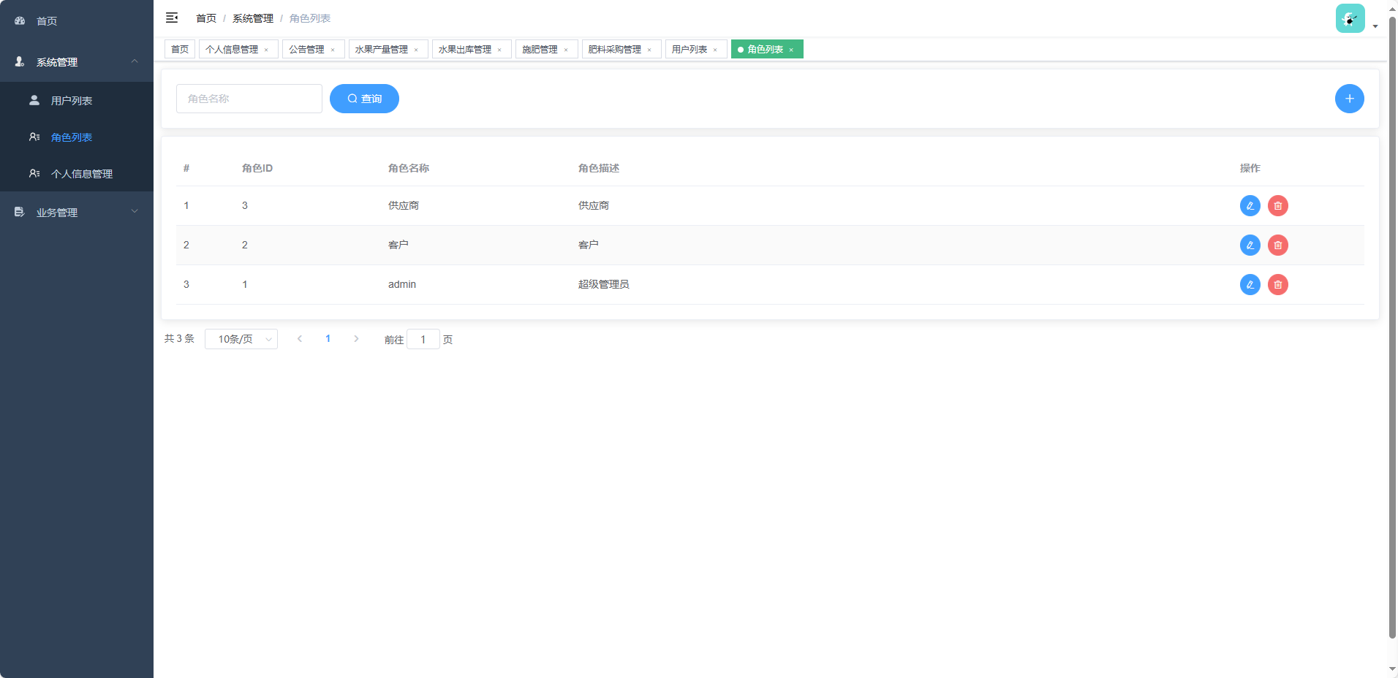Open the user avatar menu
The width and height of the screenshot is (1398, 678).
tap(1350, 19)
